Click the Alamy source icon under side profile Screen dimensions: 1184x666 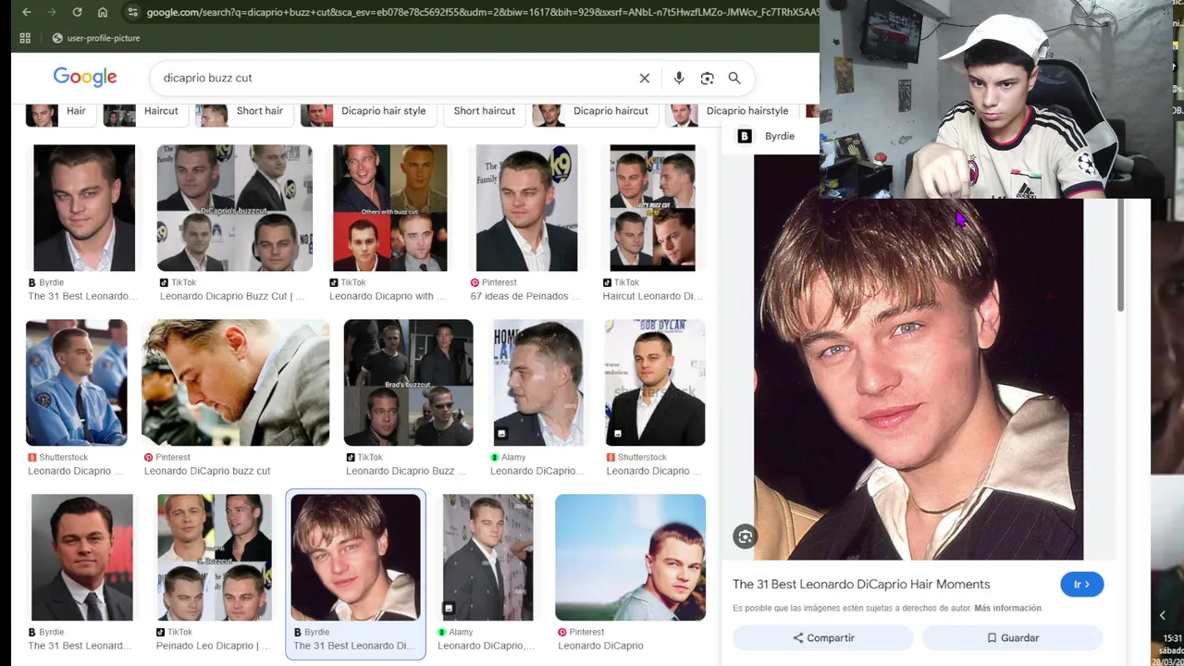point(495,457)
